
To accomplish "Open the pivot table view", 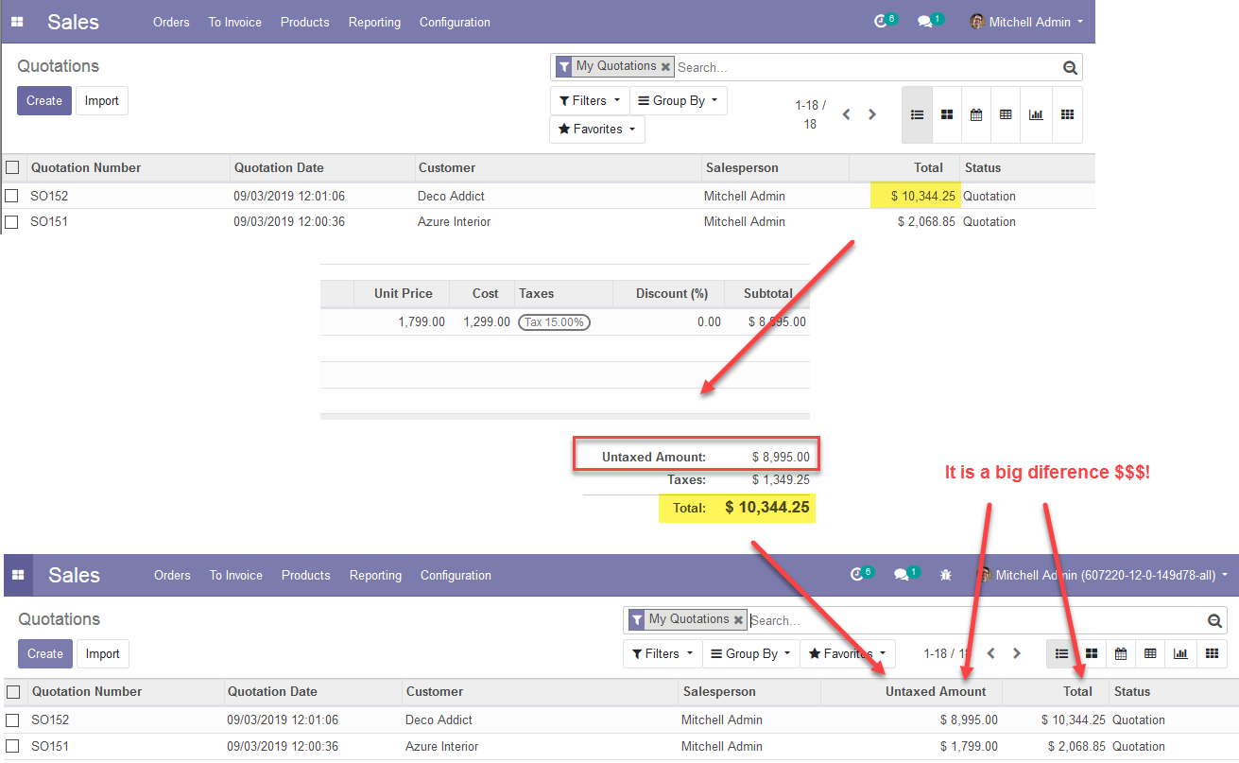I will point(1005,114).
